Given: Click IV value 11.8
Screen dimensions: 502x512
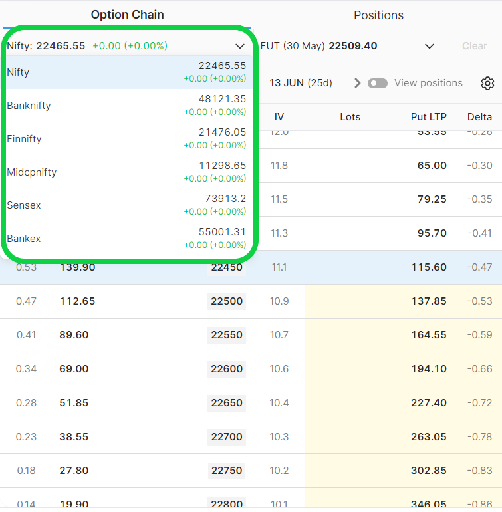Looking at the screenshot, I should 279,166.
